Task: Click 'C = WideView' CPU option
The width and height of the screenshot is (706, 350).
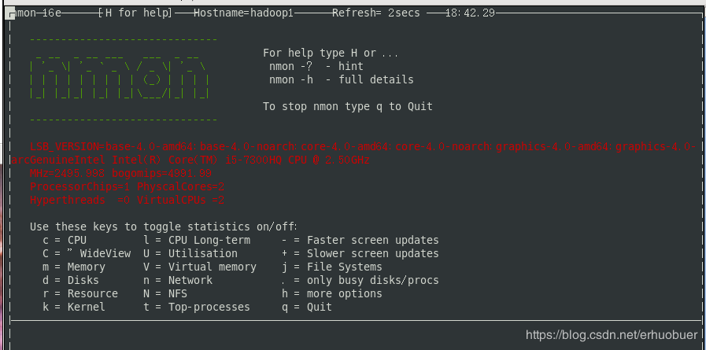Action: 87,254
